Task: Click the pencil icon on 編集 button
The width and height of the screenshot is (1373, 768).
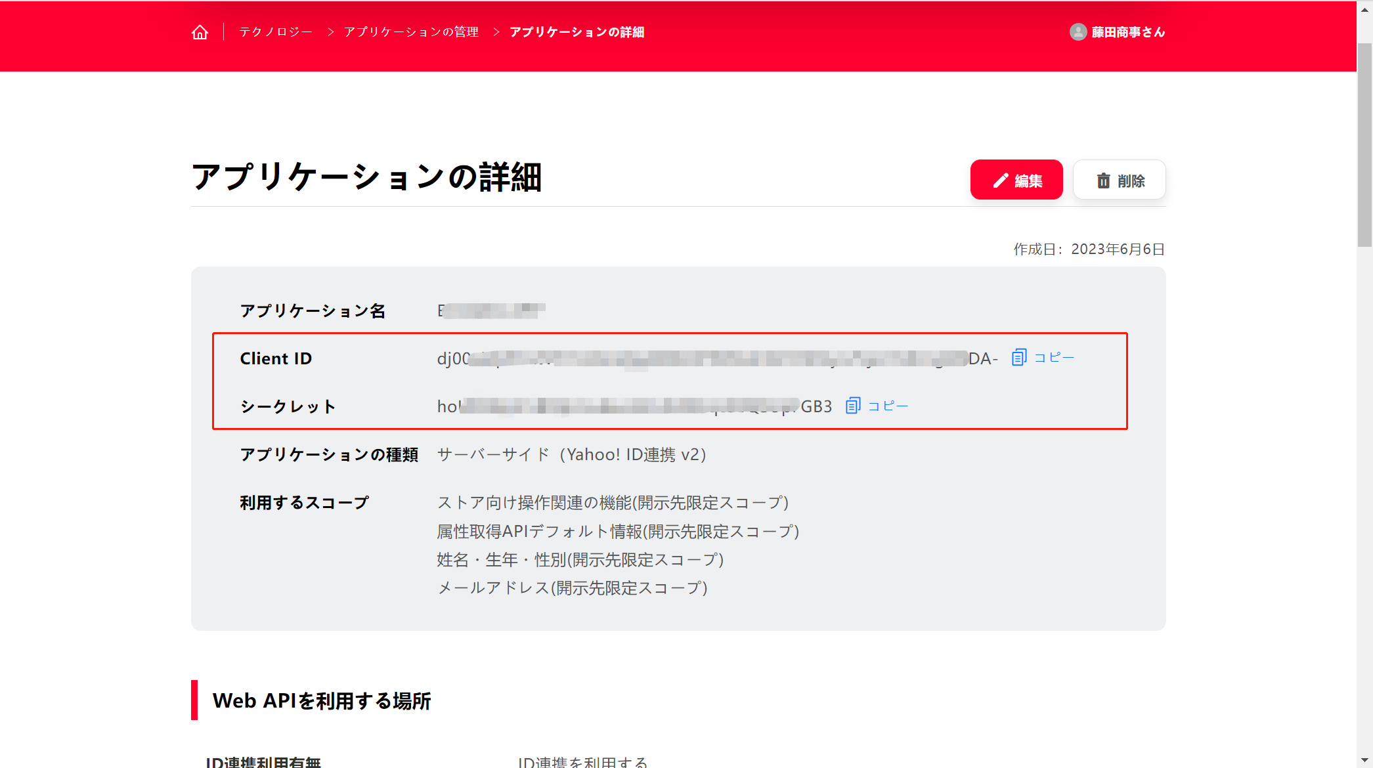Action: click(x=1000, y=181)
